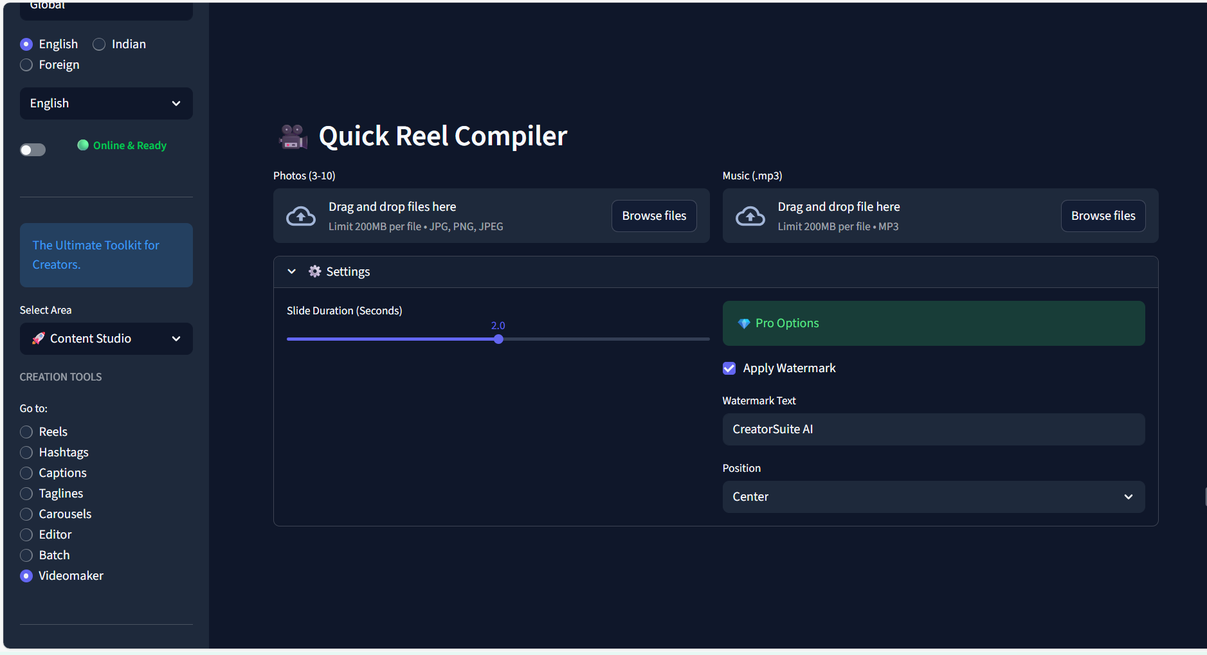Screen dimensions: 1207x655
Task: Open the English language dropdown
Action: [x=106, y=103]
